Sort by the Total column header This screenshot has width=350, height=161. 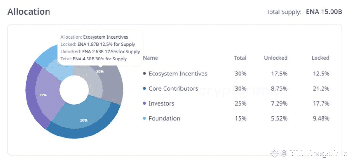coord(240,58)
